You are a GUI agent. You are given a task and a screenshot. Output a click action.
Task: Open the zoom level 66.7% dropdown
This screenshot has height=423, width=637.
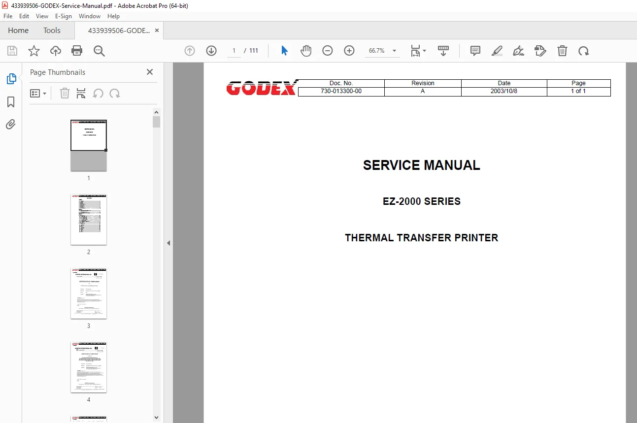point(382,51)
